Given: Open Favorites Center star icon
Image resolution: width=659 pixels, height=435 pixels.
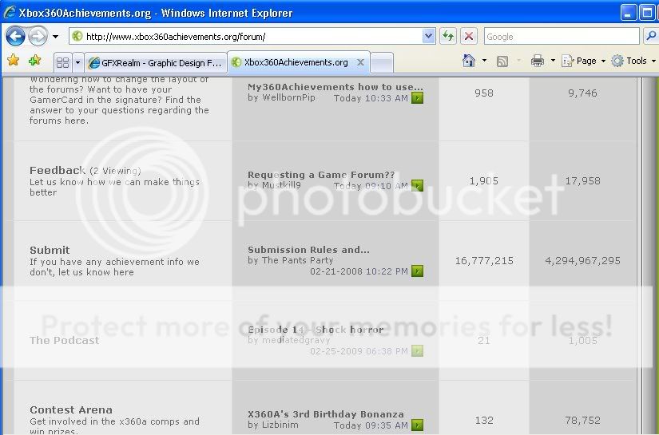Looking at the screenshot, I should tap(13, 61).
